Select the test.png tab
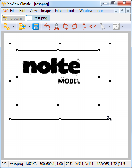132x168 pixels. (38, 18)
